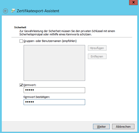This screenshot has width=139, height=133.
Task: Click the 'Kennwort bestätigen:' label
Action: tap(37, 97)
